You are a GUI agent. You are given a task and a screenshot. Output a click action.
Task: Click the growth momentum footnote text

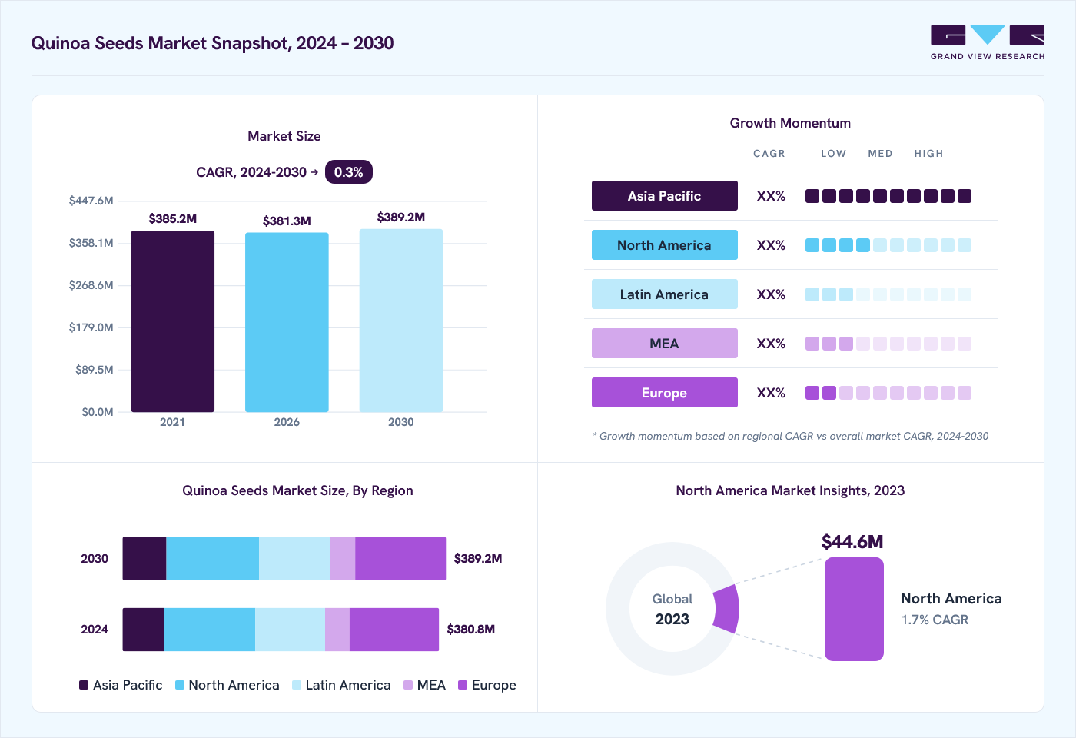click(x=791, y=436)
